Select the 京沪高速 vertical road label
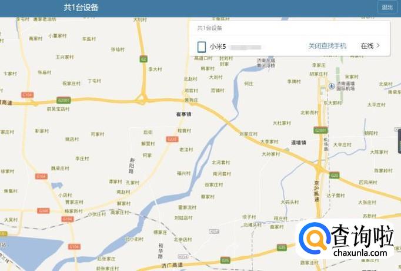The width and height of the screenshot is (401, 271). click(316, 191)
